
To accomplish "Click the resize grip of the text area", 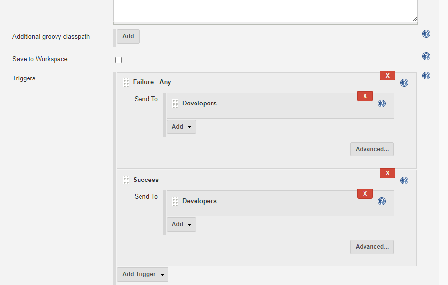I will 414,19.
